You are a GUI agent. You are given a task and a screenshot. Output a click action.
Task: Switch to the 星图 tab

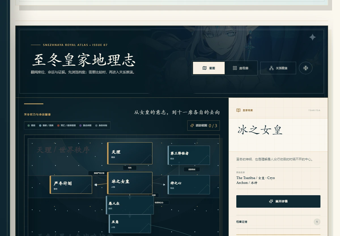click(x=209, y=68)
